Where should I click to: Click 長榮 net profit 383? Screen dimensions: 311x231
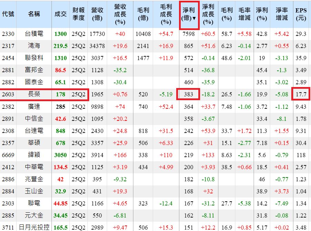click(x=188, y=94)
